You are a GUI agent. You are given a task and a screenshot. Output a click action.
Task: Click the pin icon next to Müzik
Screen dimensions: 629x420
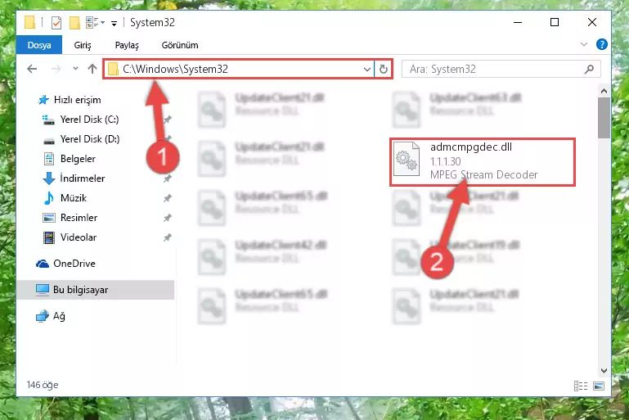pyautogui.click(x=168, y=198)
